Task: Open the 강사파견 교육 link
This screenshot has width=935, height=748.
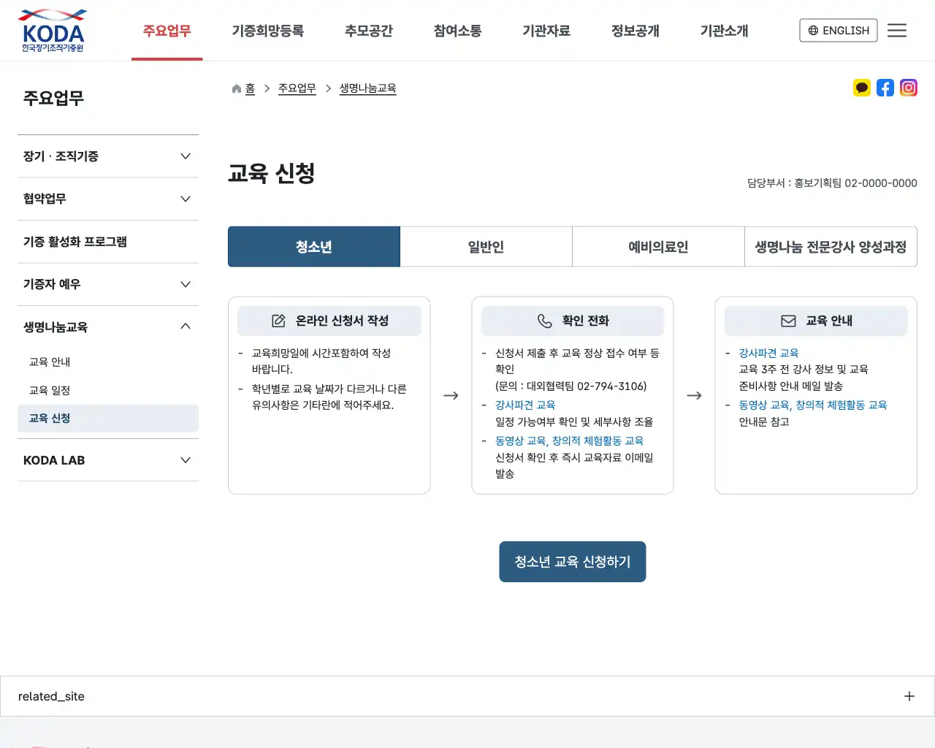Action: [x=524, y=405]
